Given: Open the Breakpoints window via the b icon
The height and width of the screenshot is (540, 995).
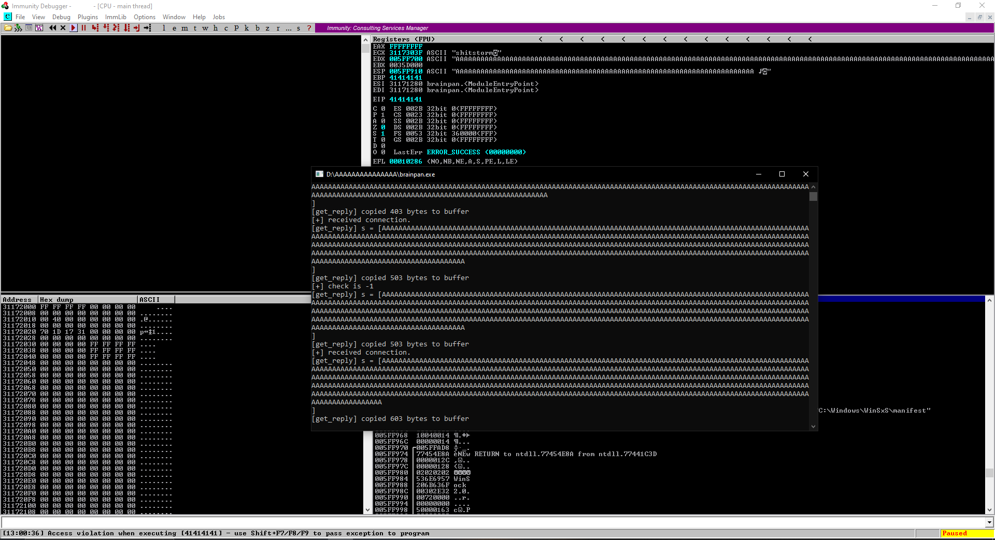Looking at the screenshot, I should coord(257,28).
